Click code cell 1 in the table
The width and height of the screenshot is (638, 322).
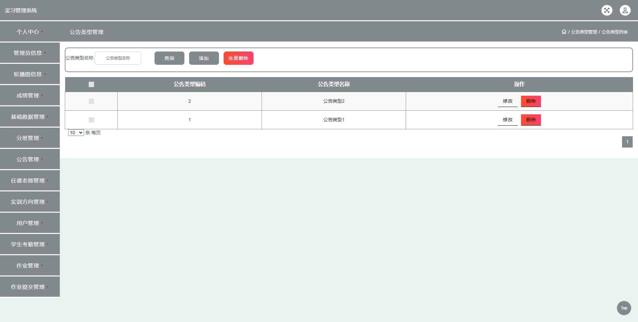point(190,120)
